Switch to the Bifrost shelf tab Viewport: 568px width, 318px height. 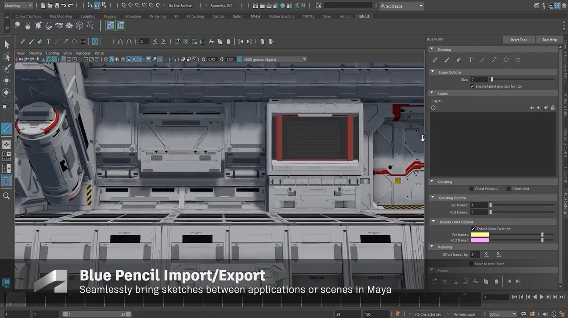[x=364, y=16]
